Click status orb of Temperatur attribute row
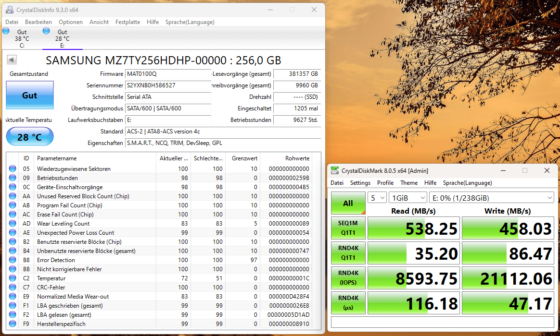 click(x=13, y=278)
